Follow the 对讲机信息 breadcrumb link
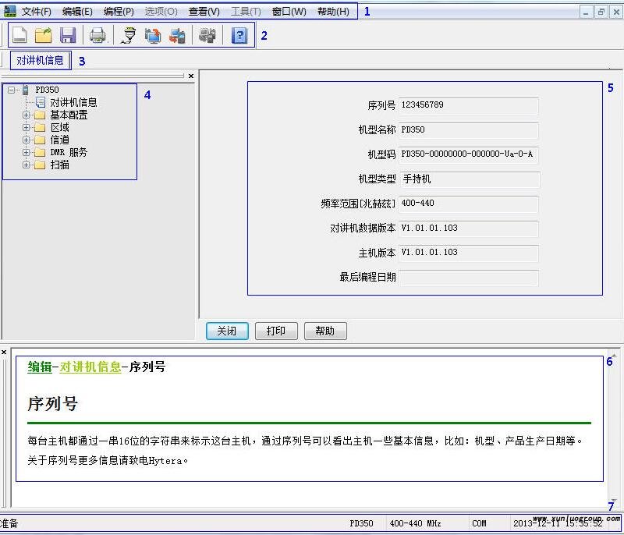 point(90,367)
